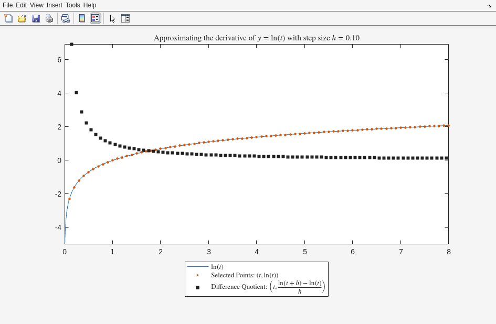Activate the Edit Plot arrow tool

[x=112, y=18]
